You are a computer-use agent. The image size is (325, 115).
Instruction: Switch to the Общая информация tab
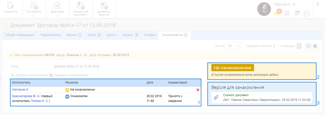(20, 35)
